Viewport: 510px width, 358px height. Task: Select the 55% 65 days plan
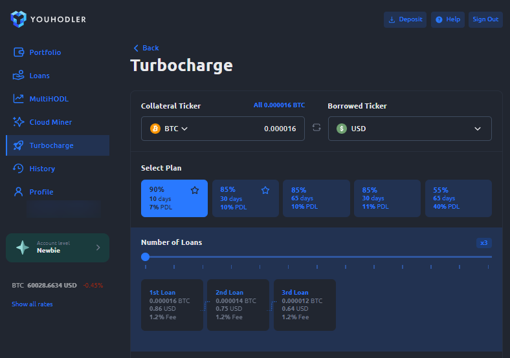coord(458,198)
